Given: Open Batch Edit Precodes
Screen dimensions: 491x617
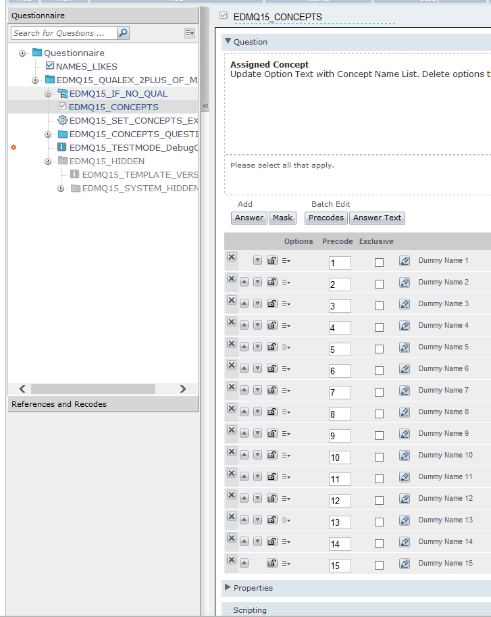Looking at the screenshot, I should pyautogui.click(x=326, y=218).
